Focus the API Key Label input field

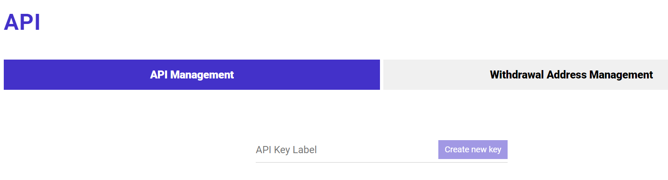click(x=346, y=150)
